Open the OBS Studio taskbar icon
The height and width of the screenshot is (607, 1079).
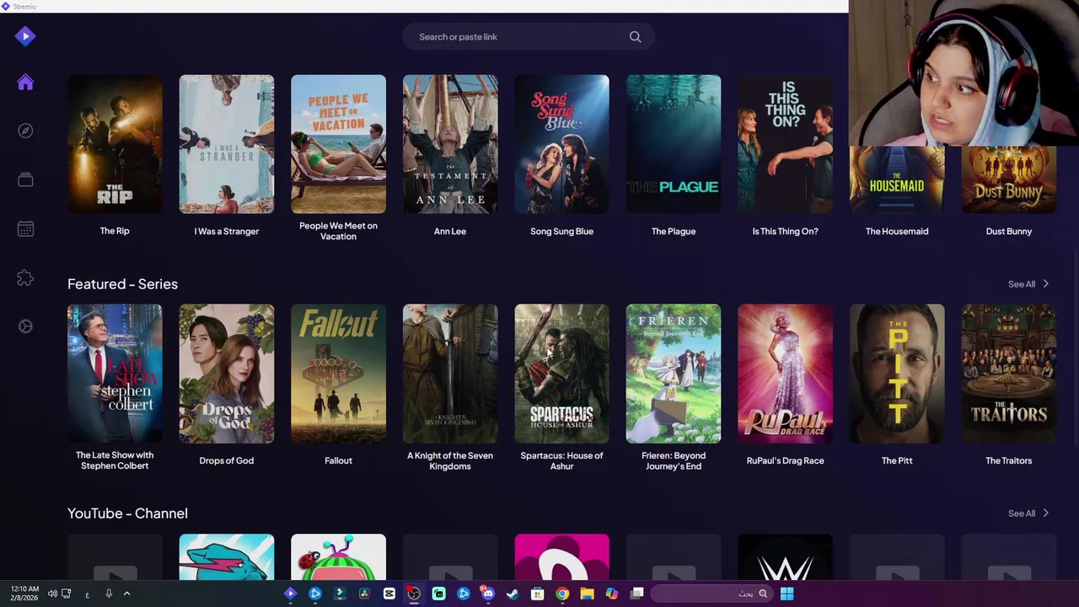coord(414,594)
